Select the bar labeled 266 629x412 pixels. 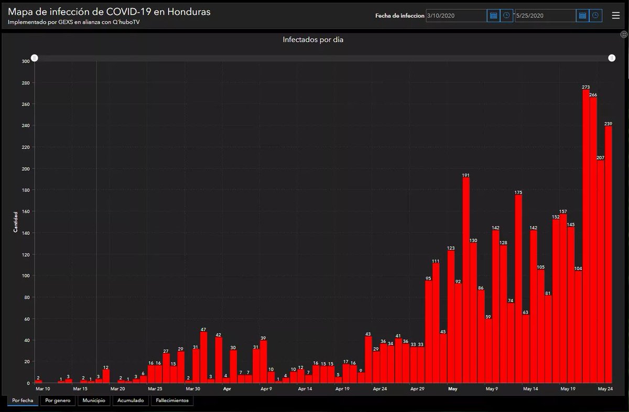593,240
